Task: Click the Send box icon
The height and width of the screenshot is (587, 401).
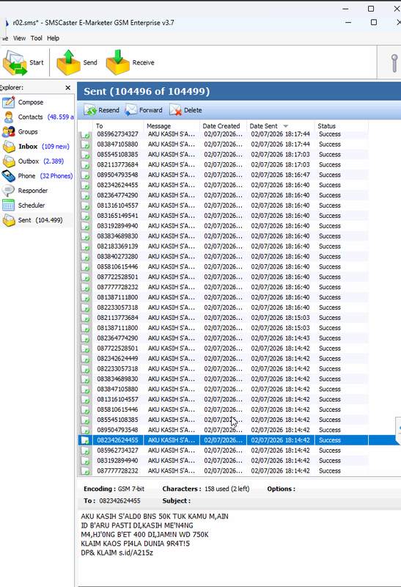Action: click(x=68, y=62)
